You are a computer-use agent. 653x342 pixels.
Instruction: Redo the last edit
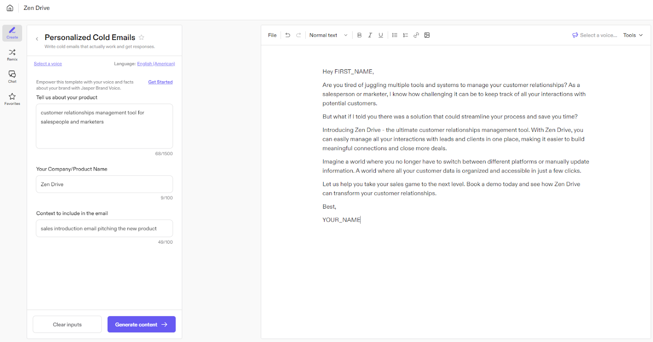pos(299,35)
